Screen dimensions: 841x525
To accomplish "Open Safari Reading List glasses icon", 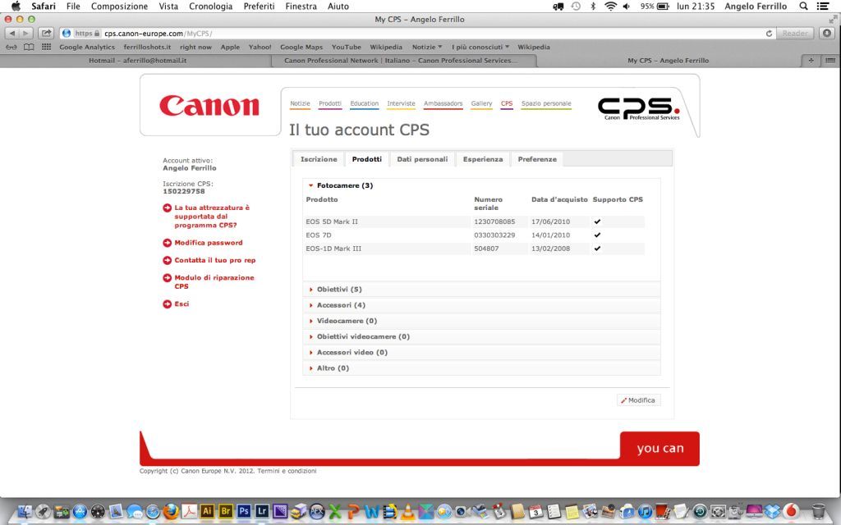I will tap(11, 47).
